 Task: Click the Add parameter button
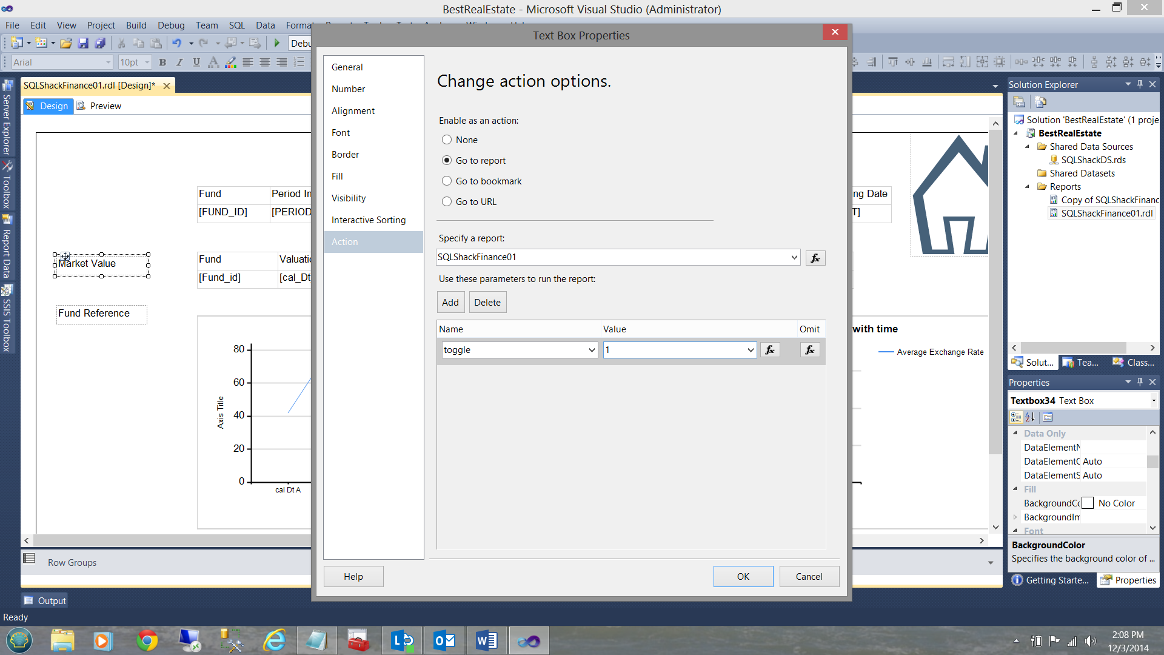point(450,302)
